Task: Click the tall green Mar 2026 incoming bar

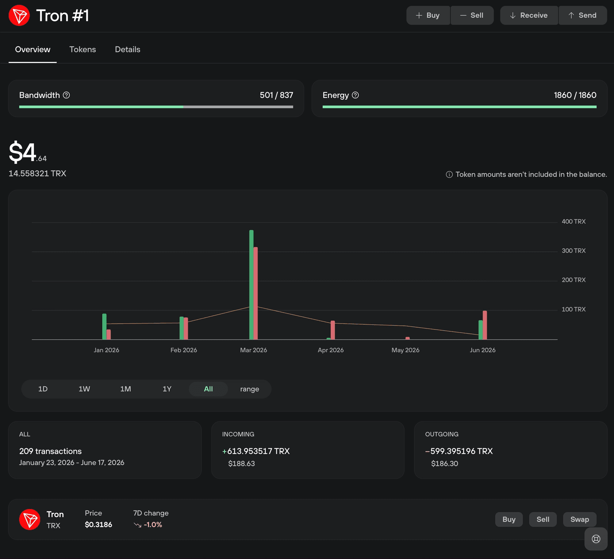Action: (x=251, y=285)
